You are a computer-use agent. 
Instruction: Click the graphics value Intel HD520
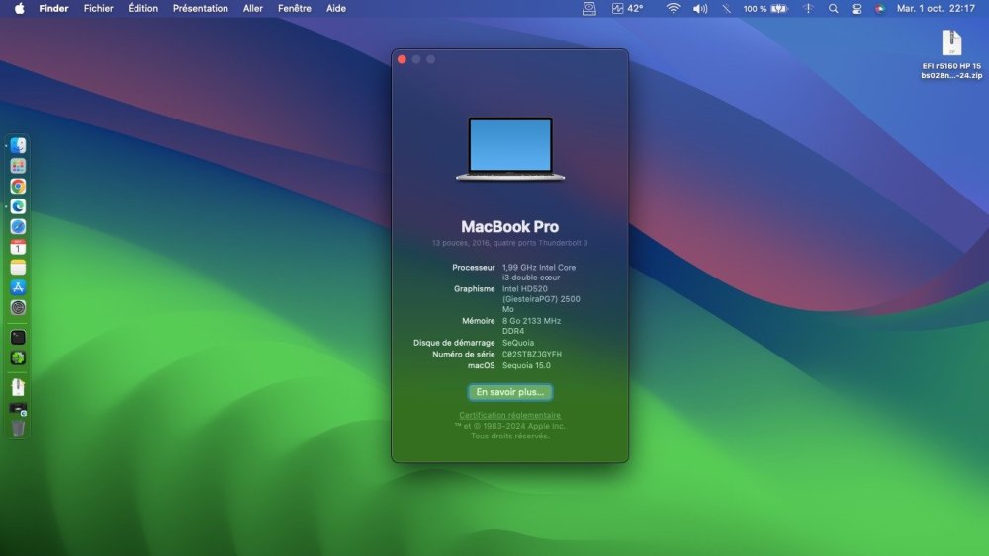point(525,289)
